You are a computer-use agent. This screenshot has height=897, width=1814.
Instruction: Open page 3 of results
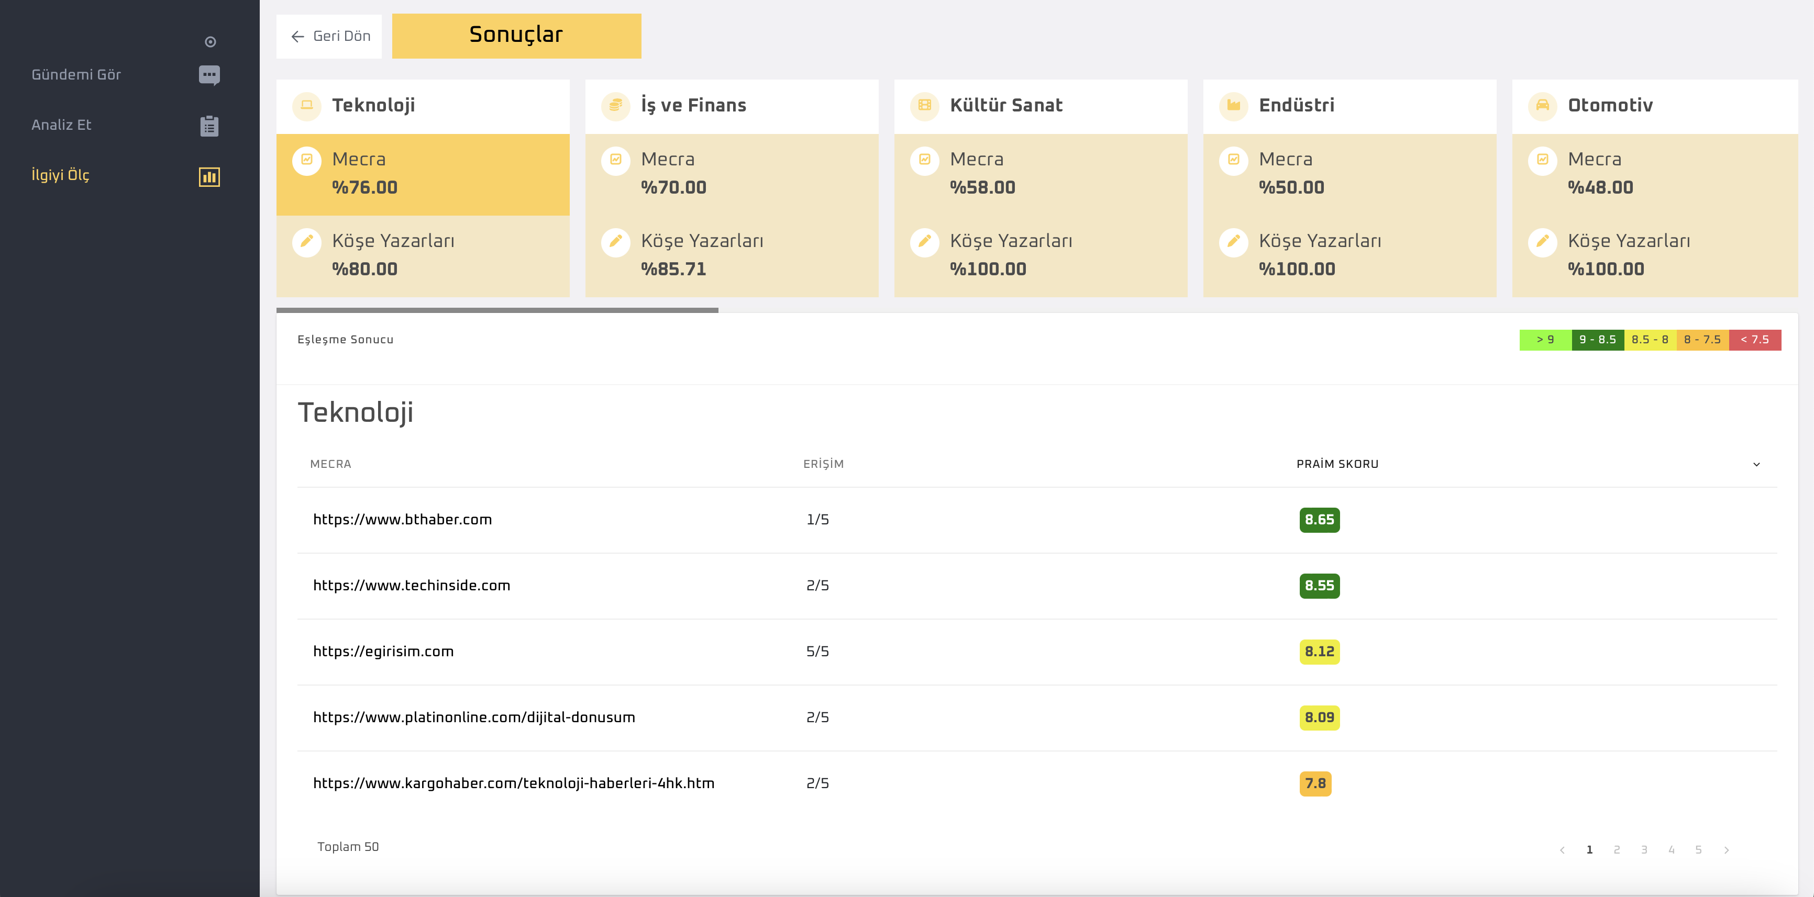[1644, 850]
